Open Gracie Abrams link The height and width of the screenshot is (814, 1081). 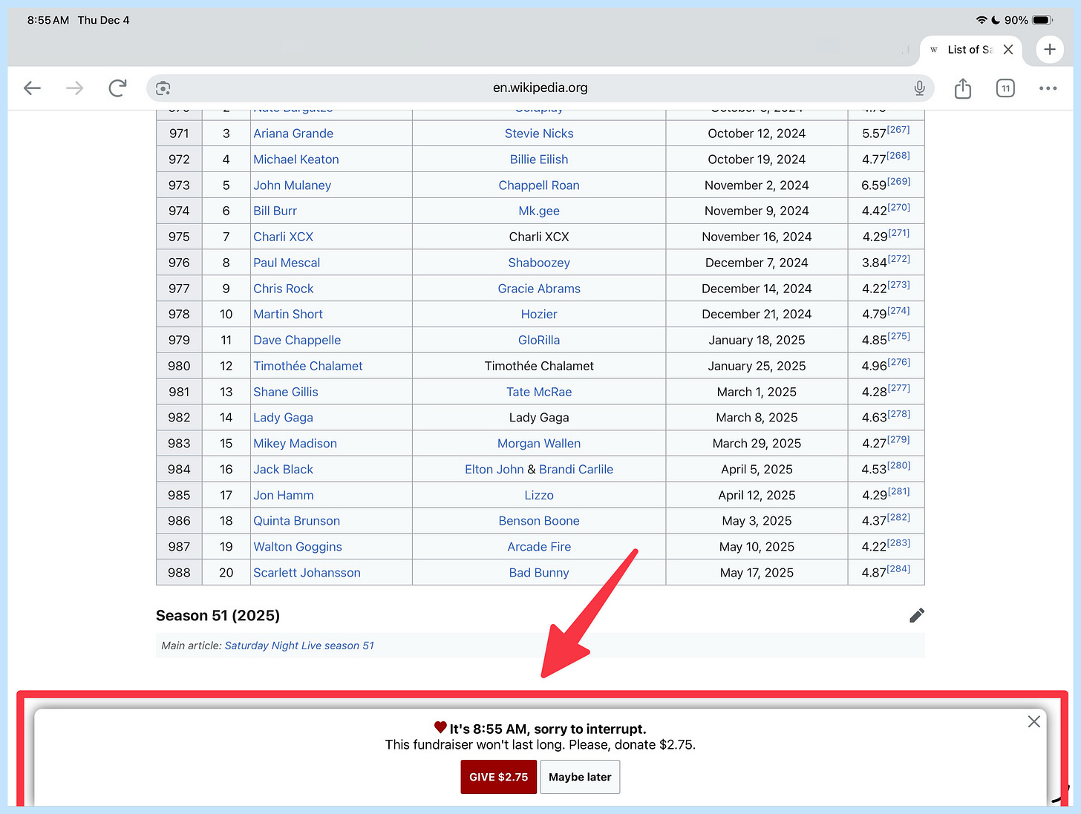(x=539, y=289)
